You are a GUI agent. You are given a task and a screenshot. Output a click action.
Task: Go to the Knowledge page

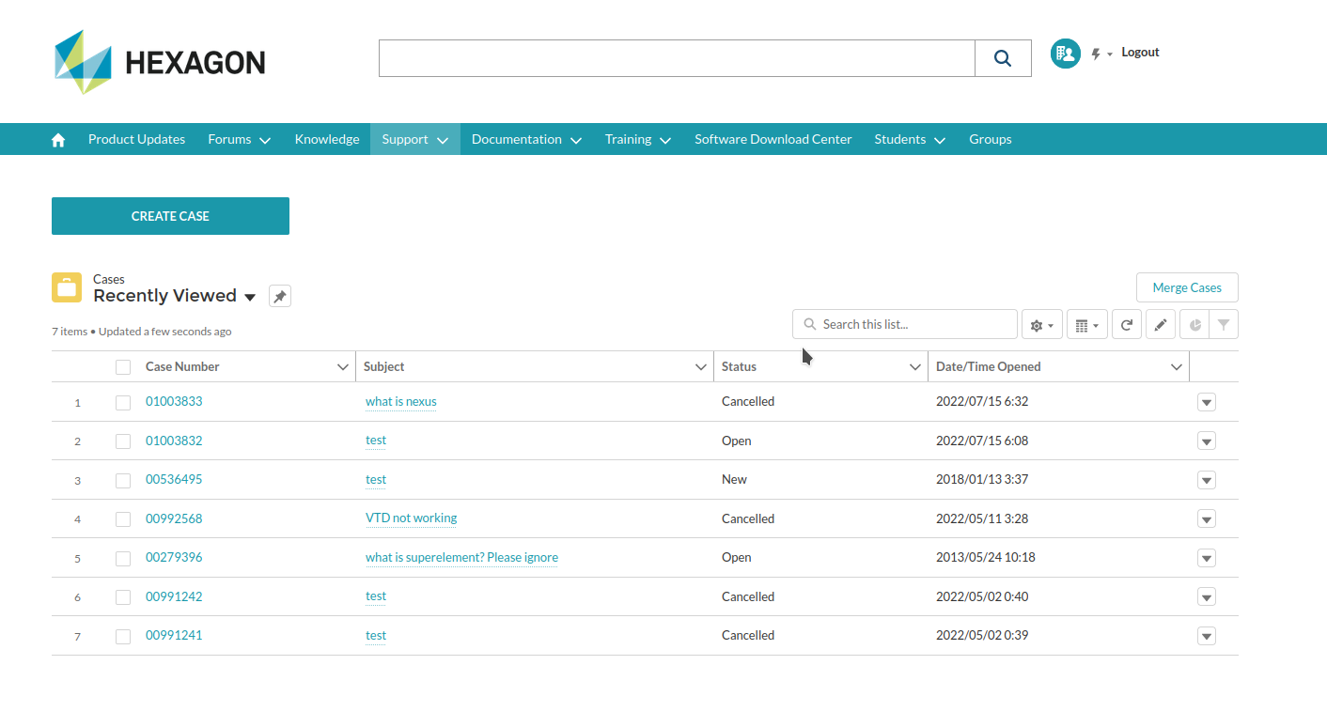point(327,139)
